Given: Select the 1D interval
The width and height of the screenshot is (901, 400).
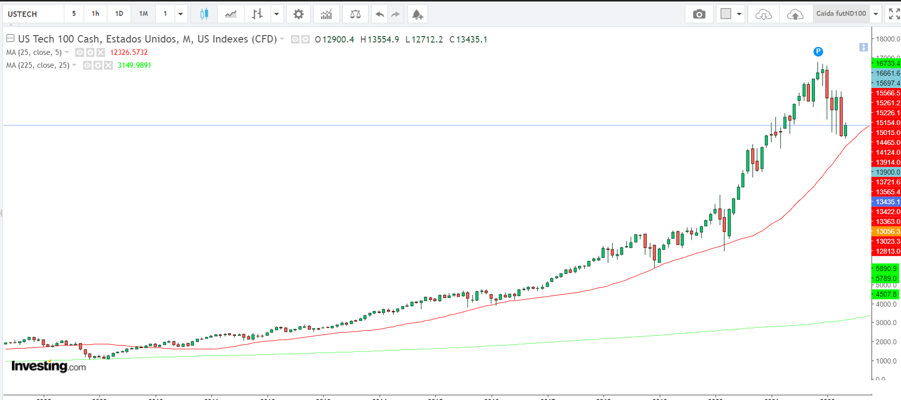Looking at the screenshot, I should tap(119, 14).
